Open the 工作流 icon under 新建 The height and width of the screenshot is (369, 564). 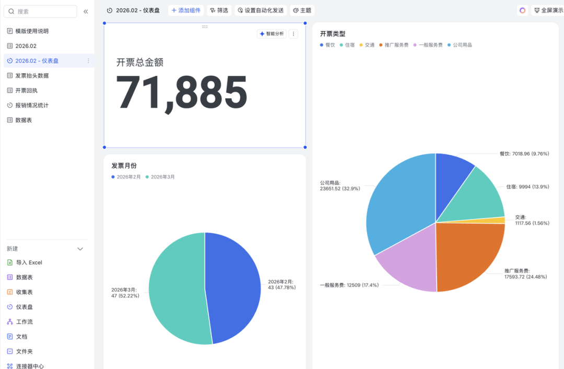(10, 321)
